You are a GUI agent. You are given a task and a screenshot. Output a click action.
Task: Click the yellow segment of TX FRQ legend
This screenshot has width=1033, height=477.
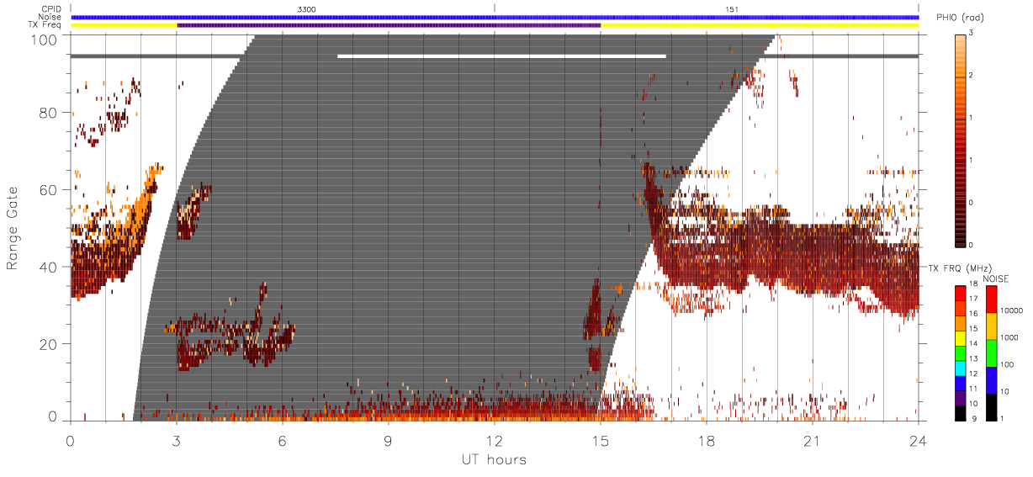pos(961,338)
